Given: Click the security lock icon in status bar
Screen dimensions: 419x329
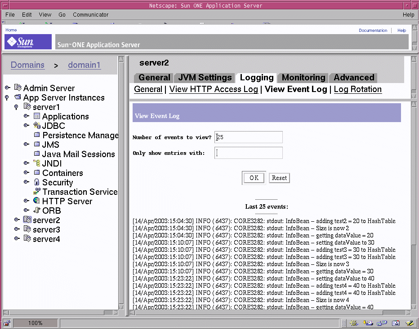Looking at the screenshot, I should (x=7, y=323).
